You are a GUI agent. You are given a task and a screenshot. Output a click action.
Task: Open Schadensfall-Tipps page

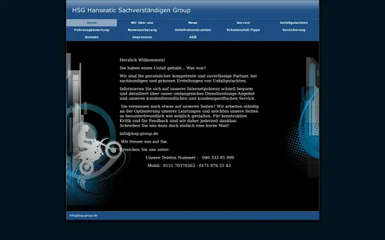point(243,30)
